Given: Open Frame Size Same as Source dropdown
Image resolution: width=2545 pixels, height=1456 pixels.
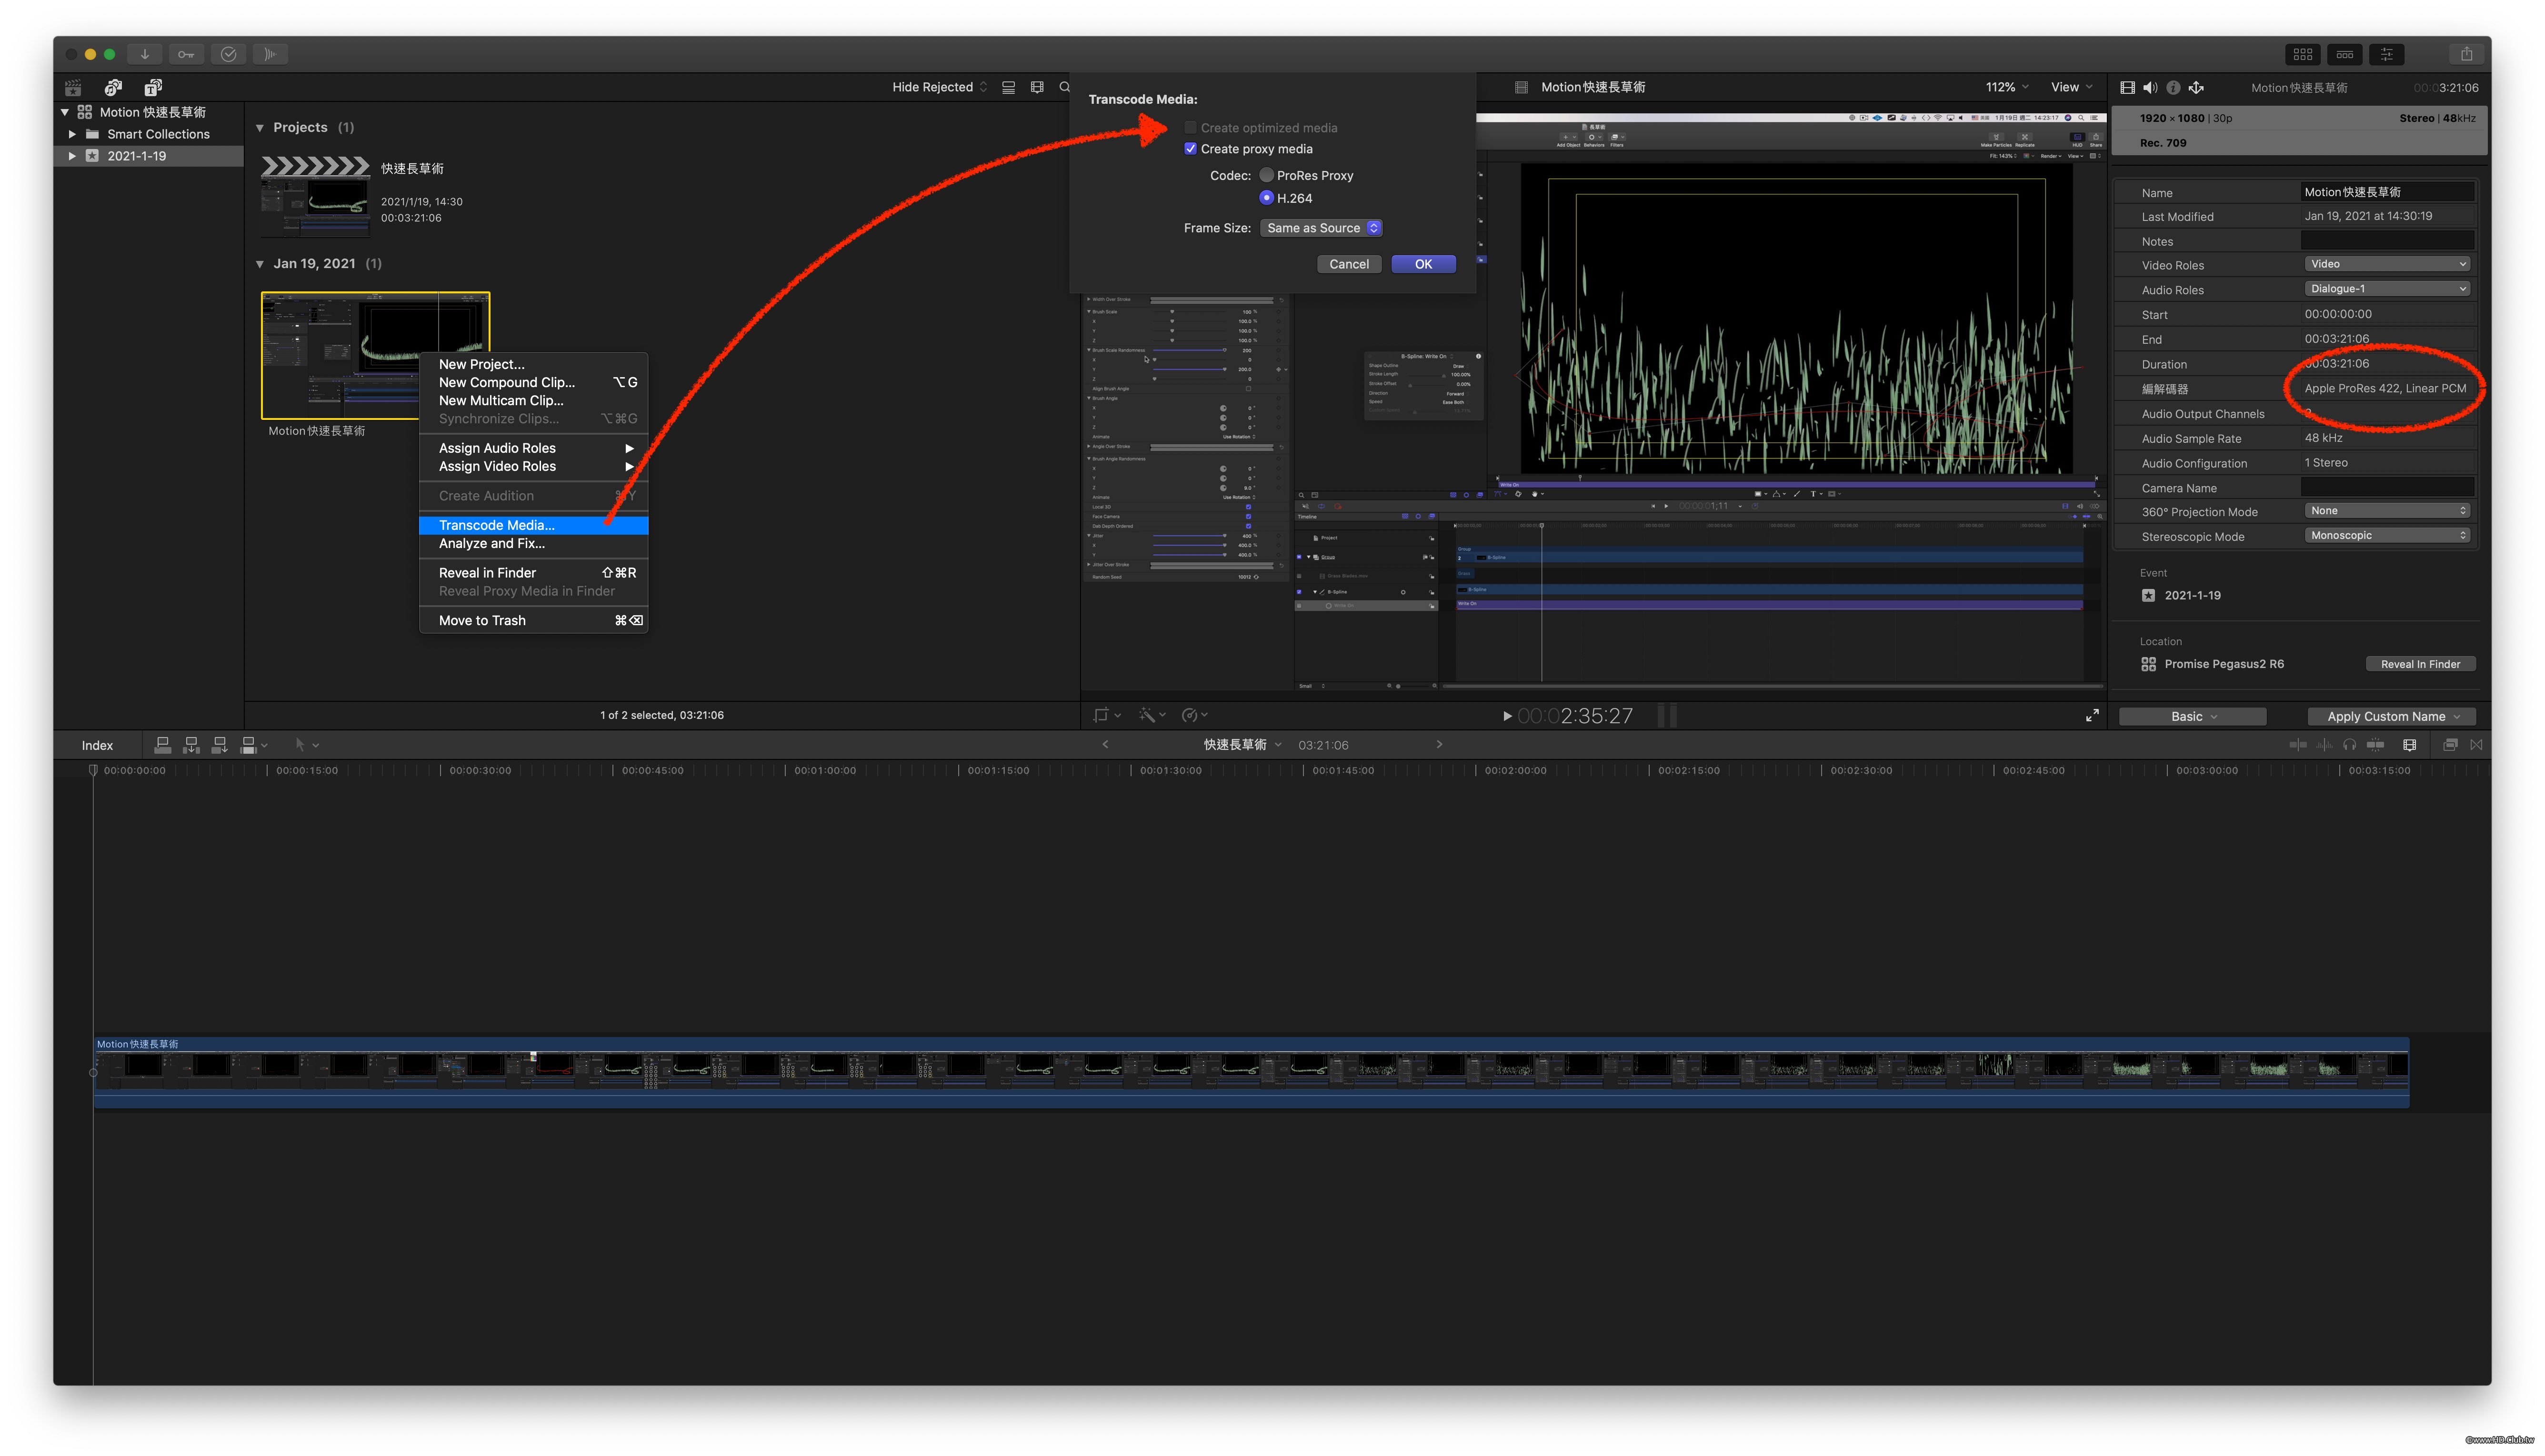Looking at the screenshot, I should click(x=1321, y=228).
